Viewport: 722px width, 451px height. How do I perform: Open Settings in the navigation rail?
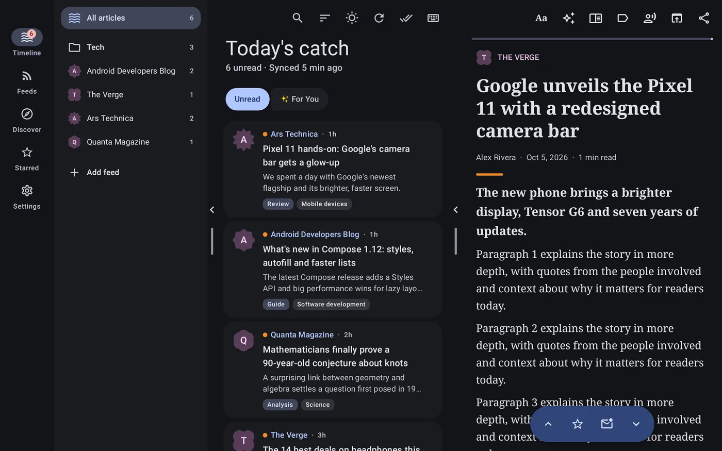[27, 196]
